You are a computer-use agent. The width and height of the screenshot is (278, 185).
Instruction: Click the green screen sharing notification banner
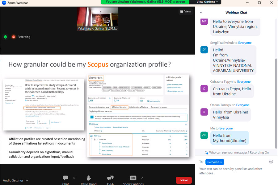pos(145,2)
